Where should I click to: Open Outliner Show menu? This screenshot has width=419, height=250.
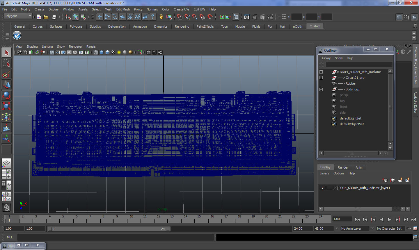click(x=339, y=58)
